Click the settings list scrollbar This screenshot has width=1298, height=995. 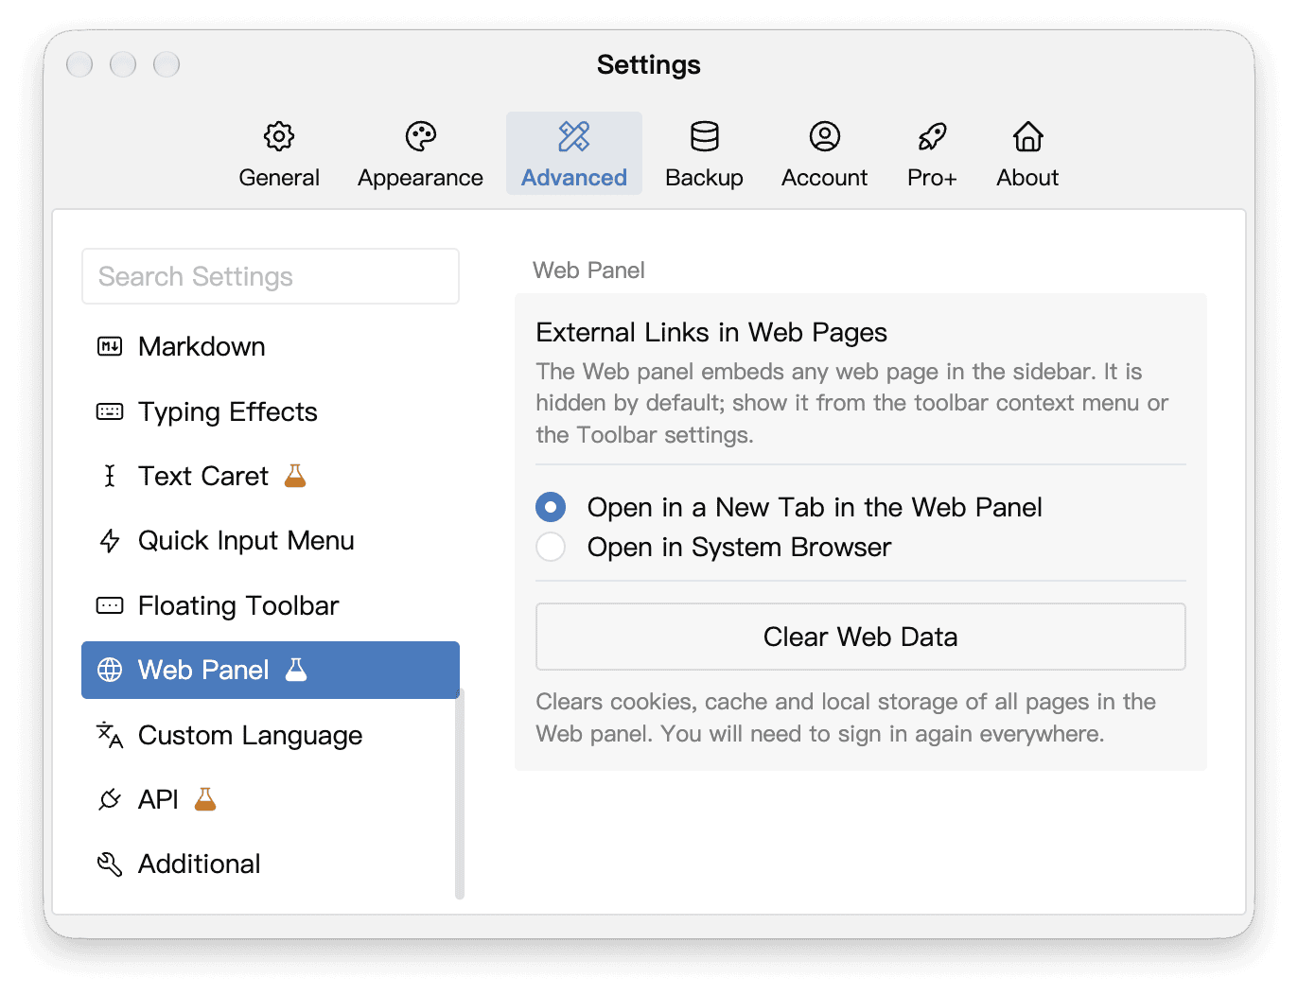click(460, 794)
